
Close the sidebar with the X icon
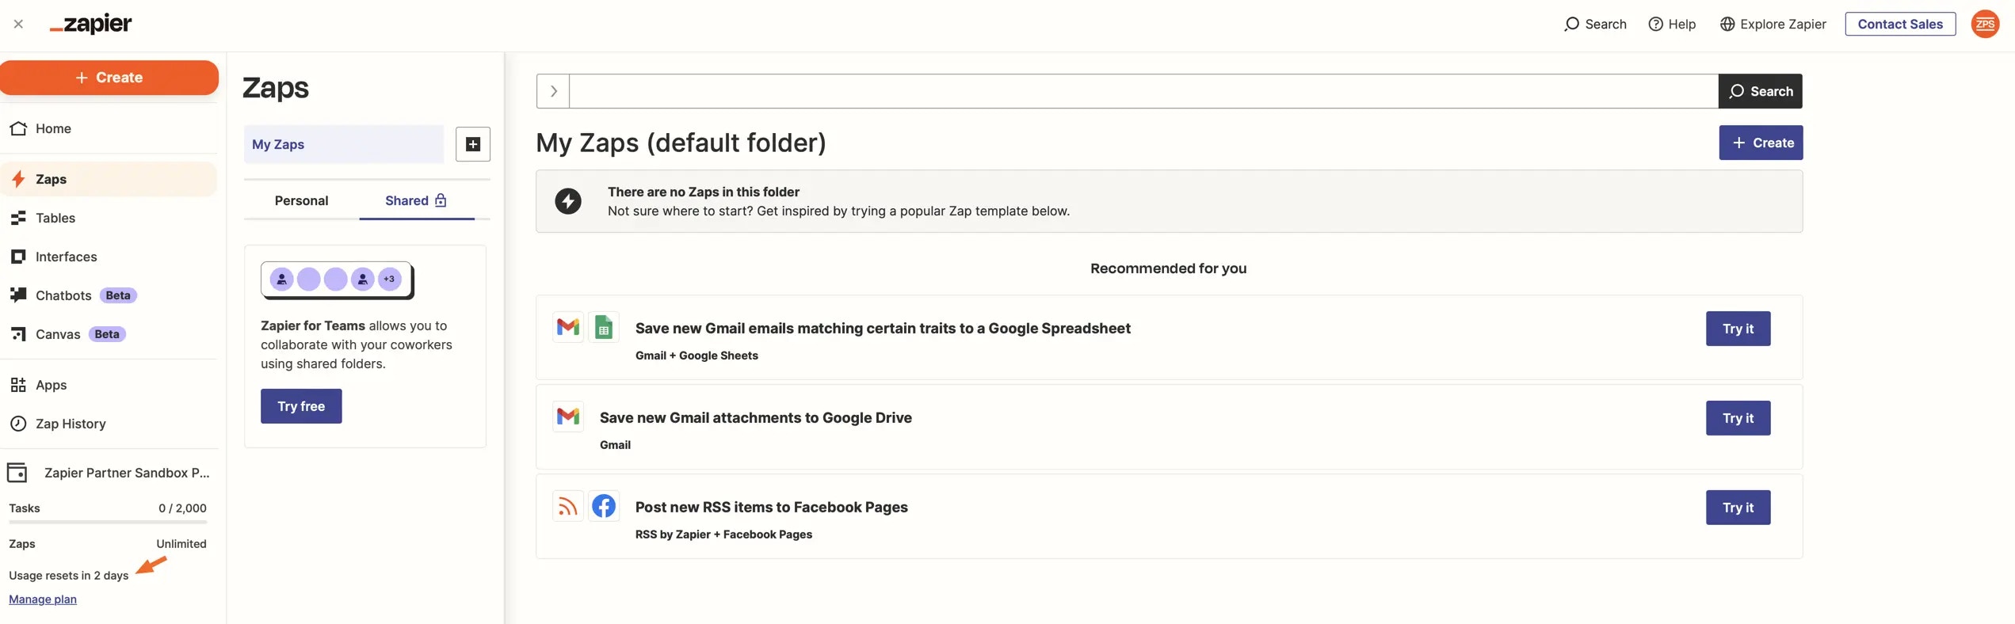click(18, 25)
